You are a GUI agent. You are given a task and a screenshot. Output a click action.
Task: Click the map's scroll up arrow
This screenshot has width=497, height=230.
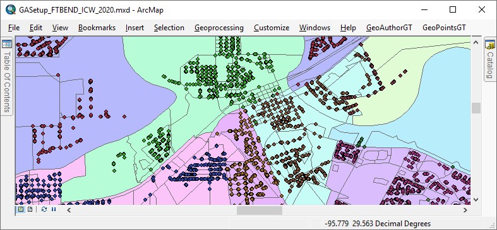coord(476,42)
